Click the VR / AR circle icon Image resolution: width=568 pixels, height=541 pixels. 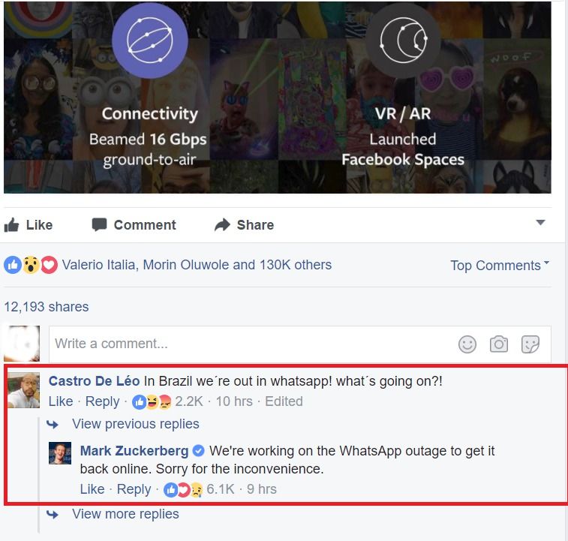[x=403, y=41]
